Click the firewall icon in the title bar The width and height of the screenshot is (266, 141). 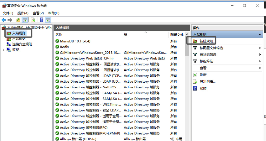pyautogui.click(x=4, y=6)
